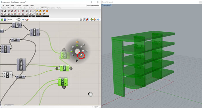This screenshot has height=108, width=202.
Task: Switch to the Transform ribbon tab
Action: (x=52, y=8)
